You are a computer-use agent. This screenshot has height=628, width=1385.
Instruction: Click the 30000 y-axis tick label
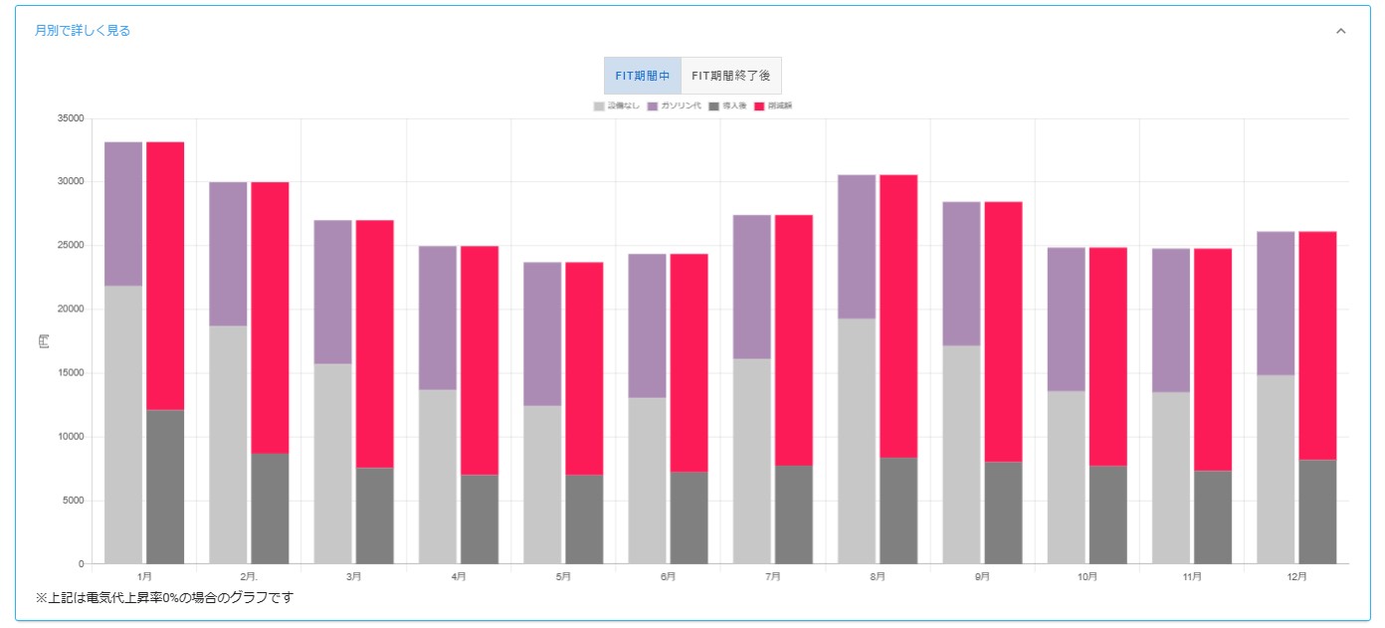pos(72,182)
